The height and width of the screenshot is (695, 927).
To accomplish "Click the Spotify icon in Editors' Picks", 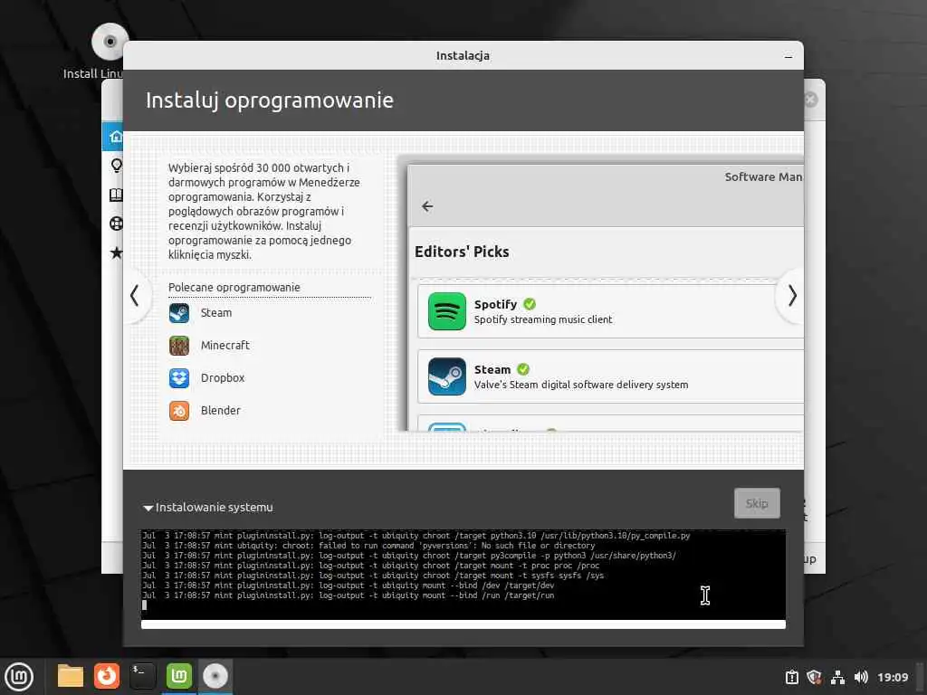I will (x=447, y=311).
